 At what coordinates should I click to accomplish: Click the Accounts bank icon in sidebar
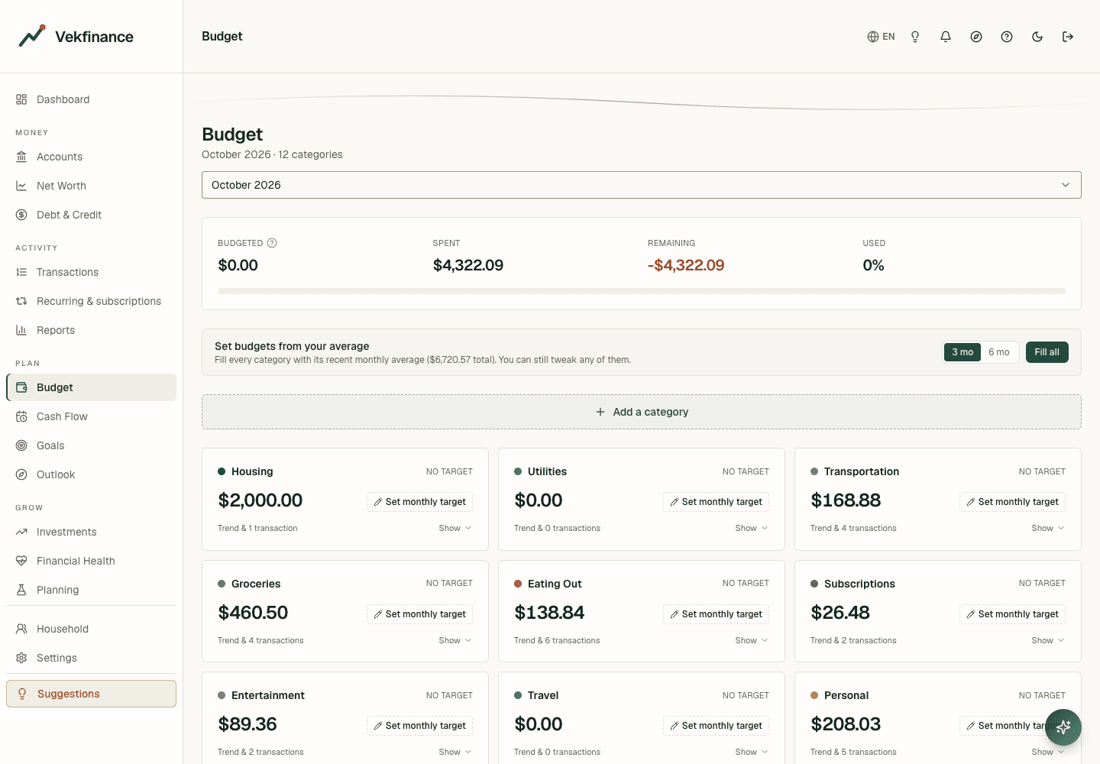[21, 157]
